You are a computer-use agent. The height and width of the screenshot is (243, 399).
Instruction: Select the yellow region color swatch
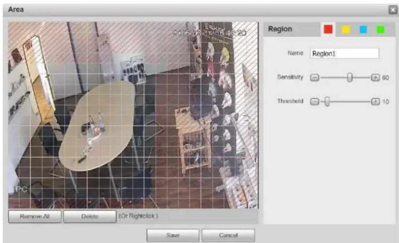346,29
